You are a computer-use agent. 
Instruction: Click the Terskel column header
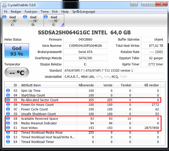123,85
